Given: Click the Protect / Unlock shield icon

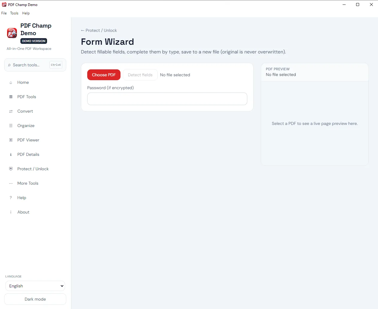Looking at the screenshot, I should point(11,169).
